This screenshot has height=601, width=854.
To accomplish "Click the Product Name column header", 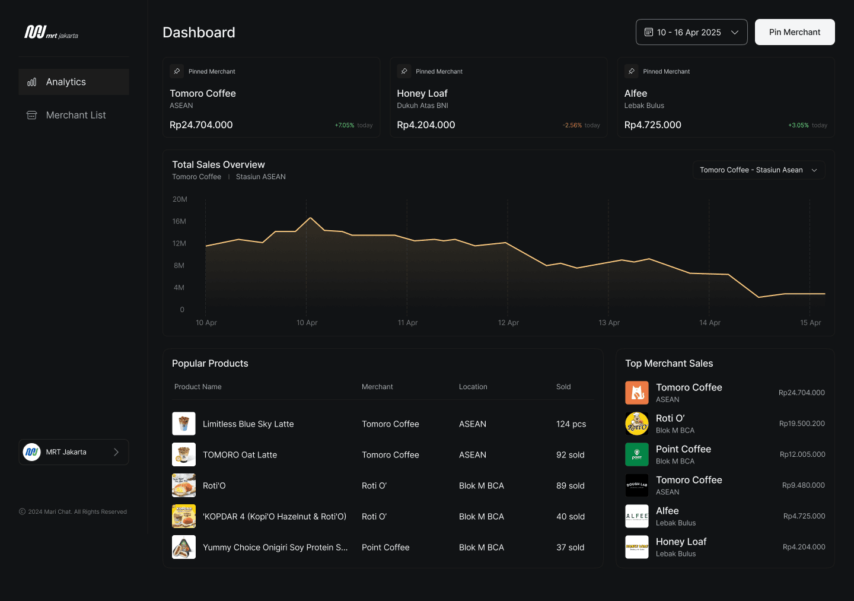I will pyautogui.click(x=198, y=387).
